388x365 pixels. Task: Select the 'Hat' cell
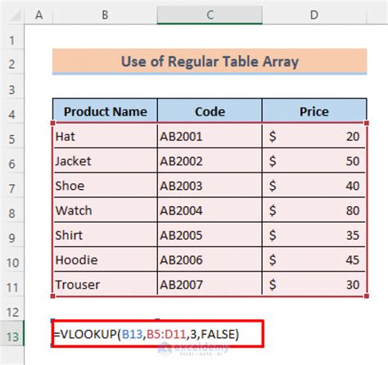click(x=105, y=136)
